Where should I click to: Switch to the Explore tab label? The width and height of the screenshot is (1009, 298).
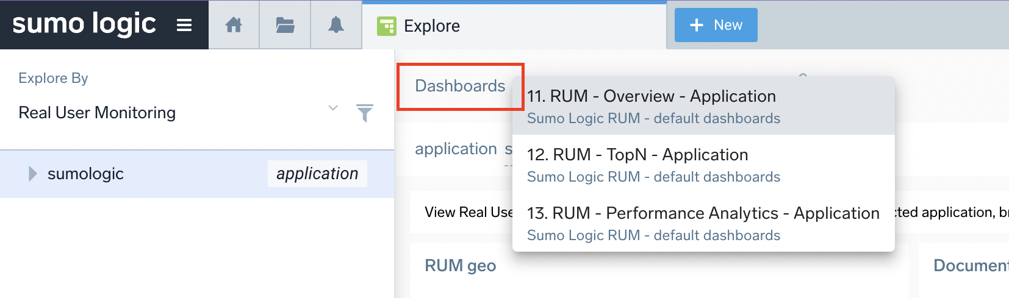(432, 26)
